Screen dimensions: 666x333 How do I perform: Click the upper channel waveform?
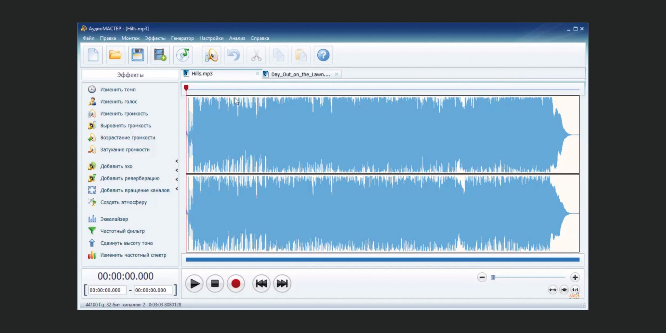pos(382,135)
